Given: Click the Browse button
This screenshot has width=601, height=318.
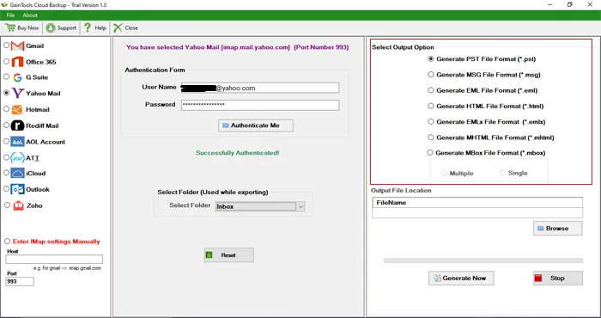Looking at the screenshot, I should pyautogui.click(x=558, y=229).
